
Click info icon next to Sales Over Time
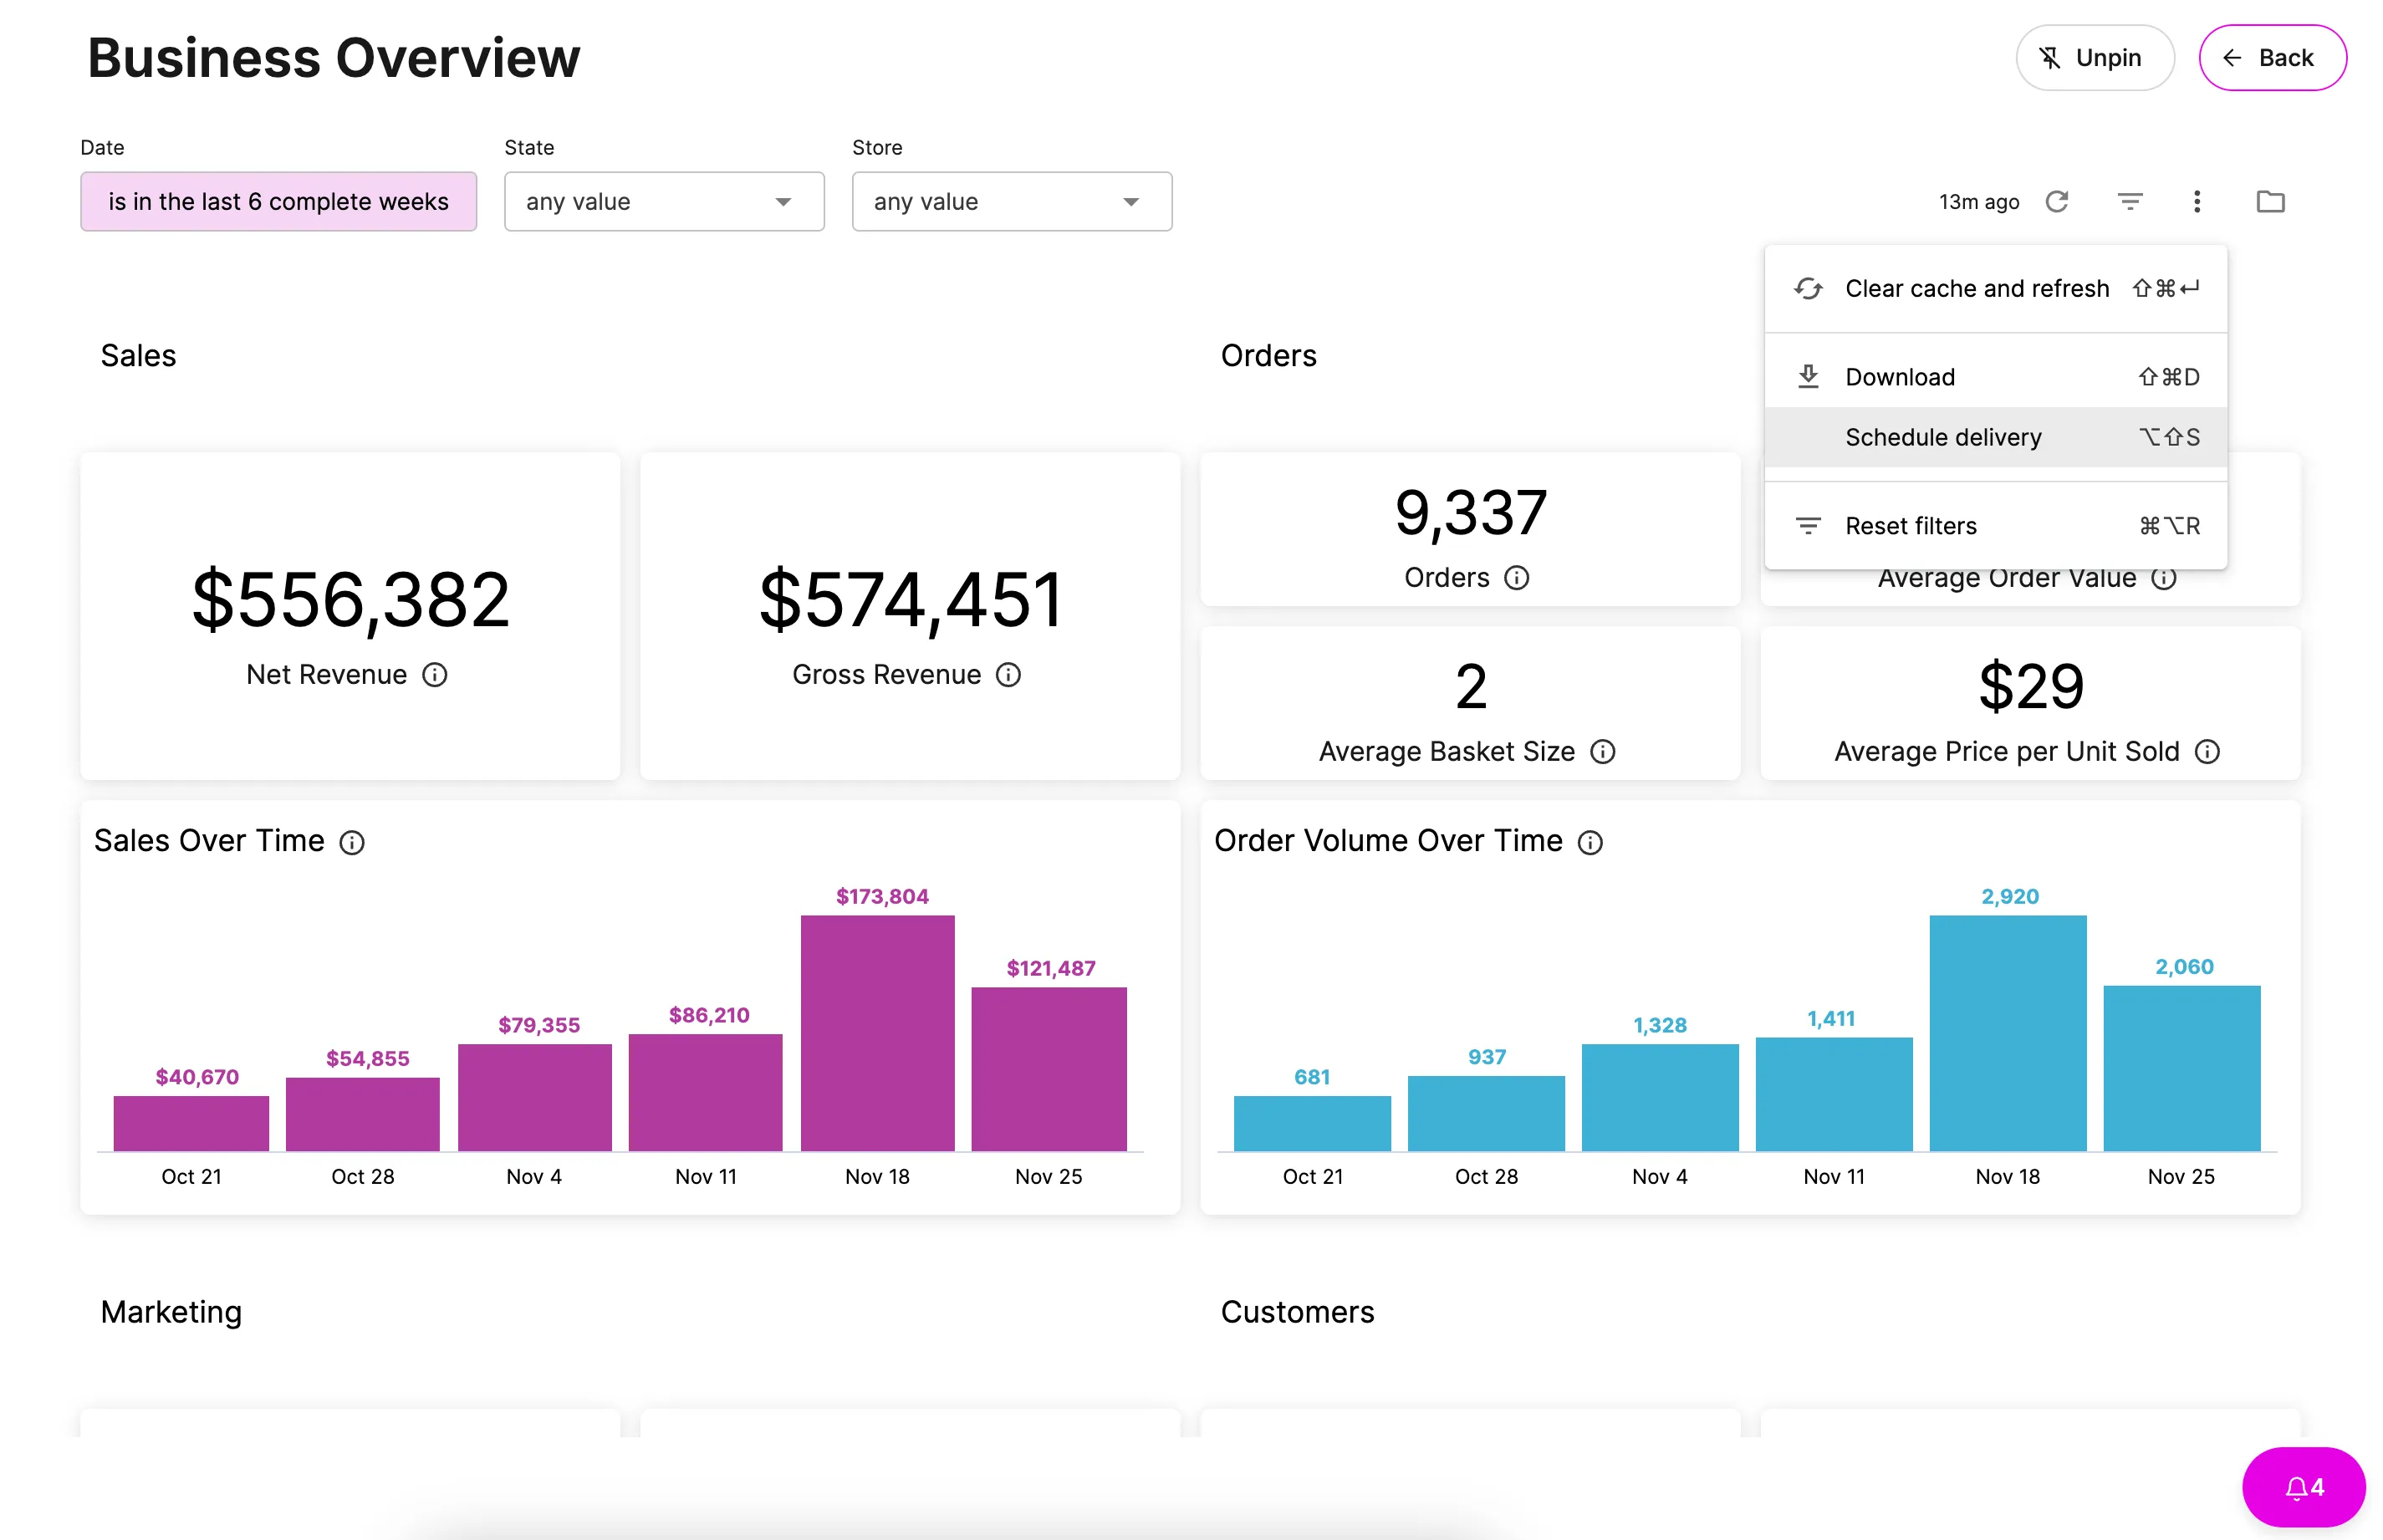352,842
